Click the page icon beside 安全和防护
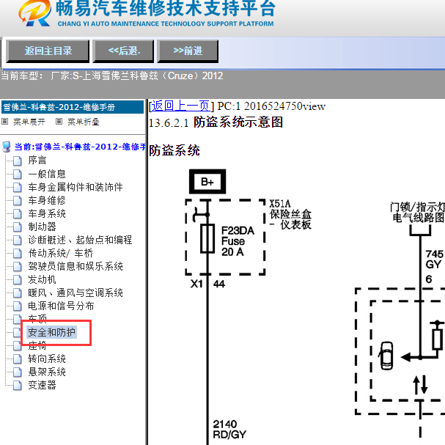The width and height of the screenshot is (445, 445). pyautogui.click(x=18, y=332)
